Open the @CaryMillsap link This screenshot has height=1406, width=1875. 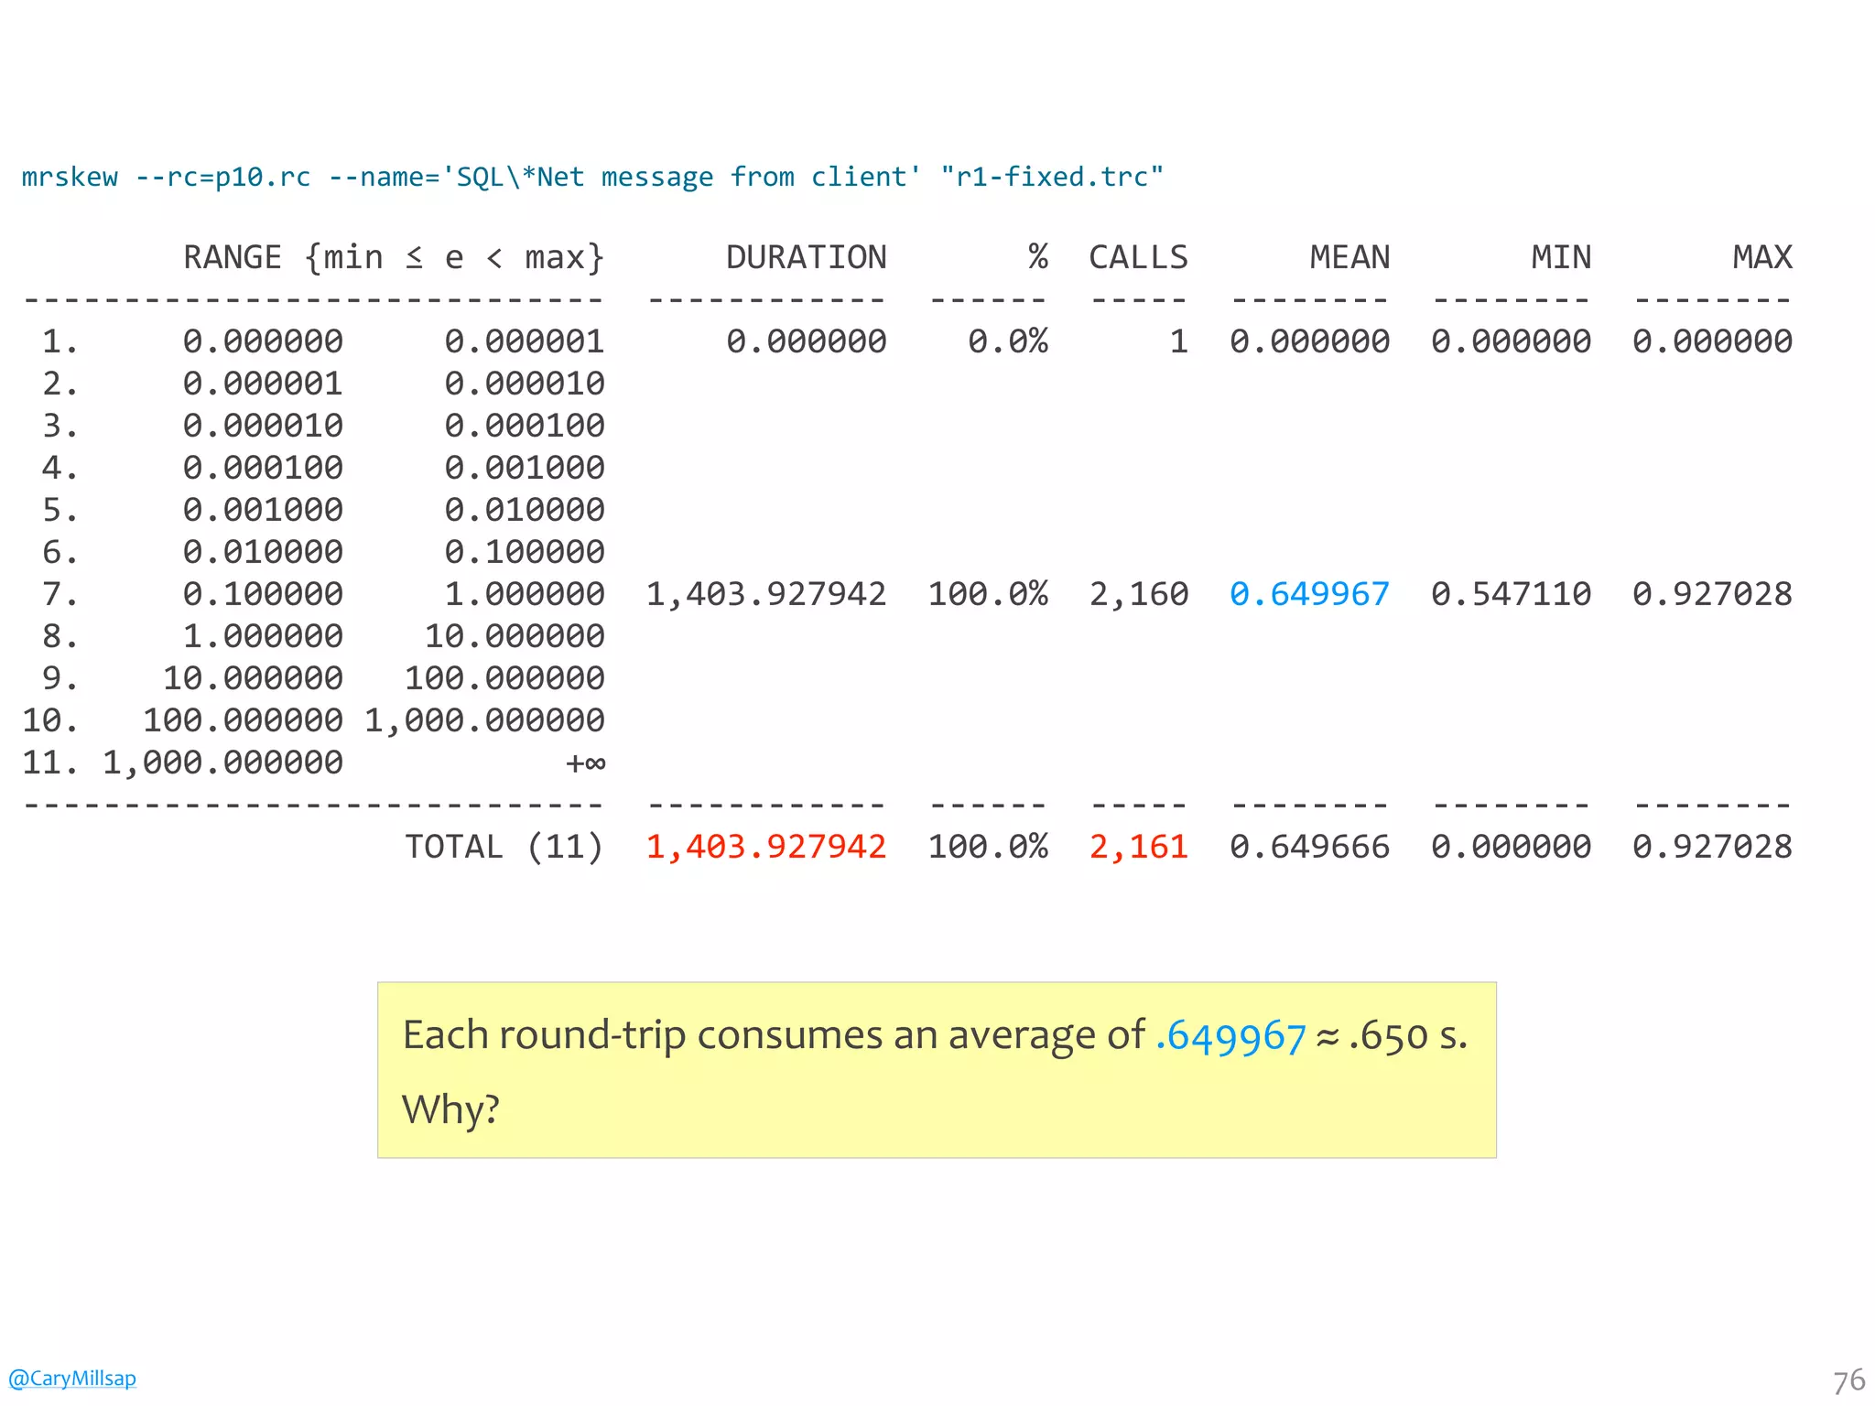[72, 1378]
